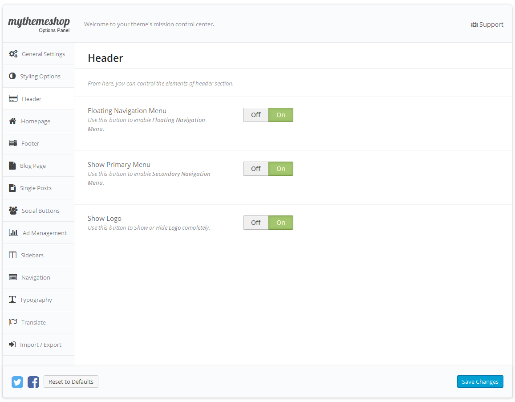Set Show Logo toggle to Off
515x402 pixels.
(255, 223)
